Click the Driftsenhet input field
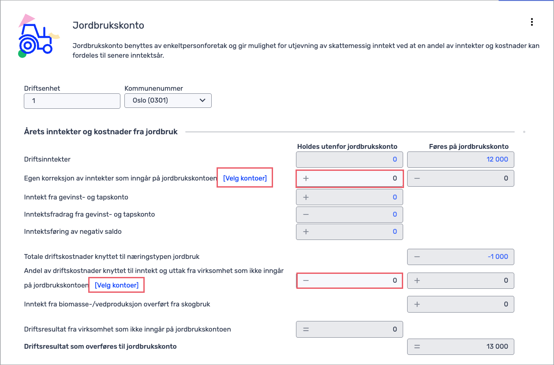This screenshot has height=365, width=554. coord(72,101)
